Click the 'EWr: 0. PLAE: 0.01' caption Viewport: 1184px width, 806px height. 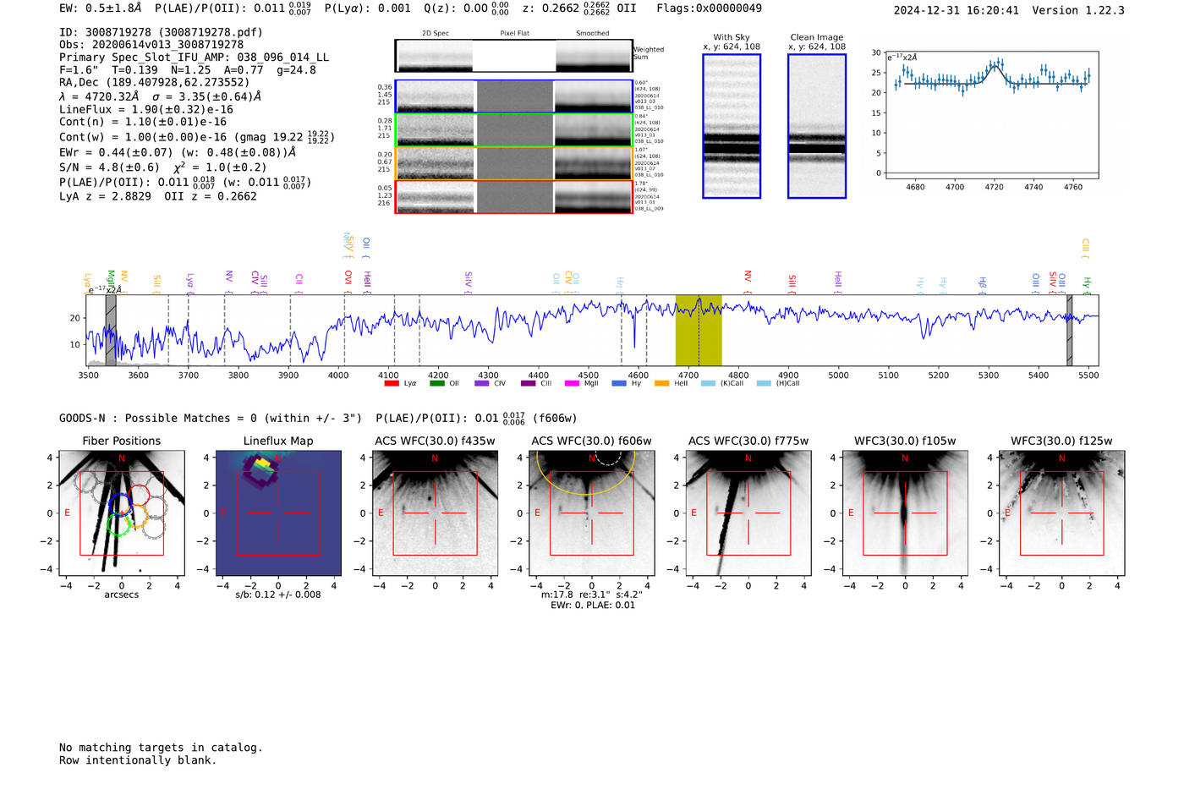592,606
